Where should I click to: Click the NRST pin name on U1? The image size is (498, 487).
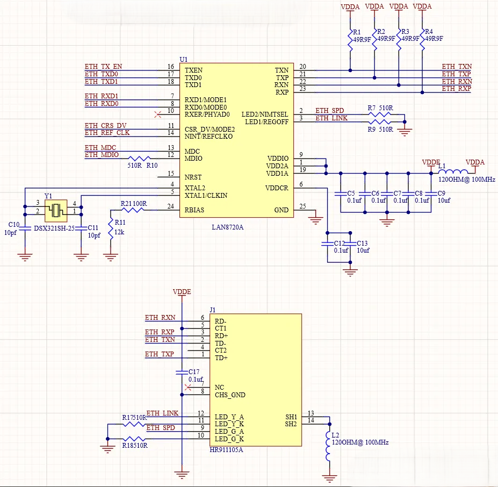193,177
